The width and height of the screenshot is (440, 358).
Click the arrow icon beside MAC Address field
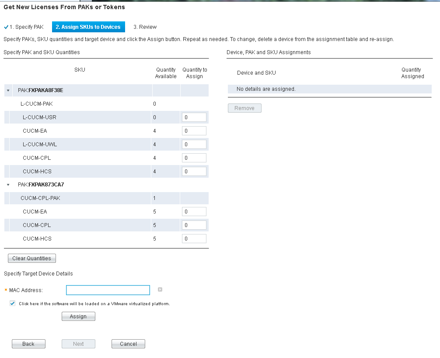[160, 289]
